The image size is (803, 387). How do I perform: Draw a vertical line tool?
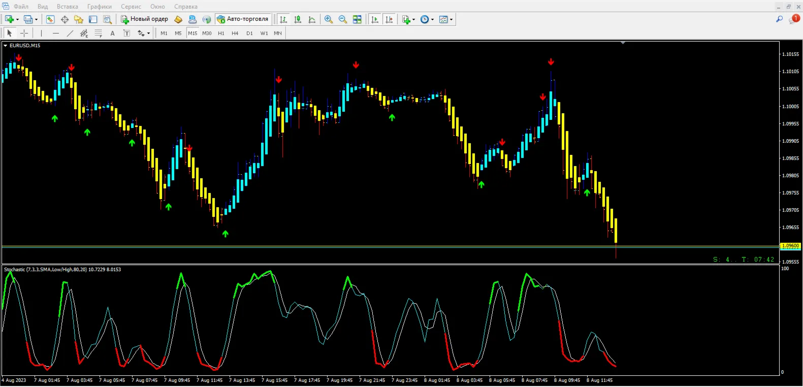(41, 33)
